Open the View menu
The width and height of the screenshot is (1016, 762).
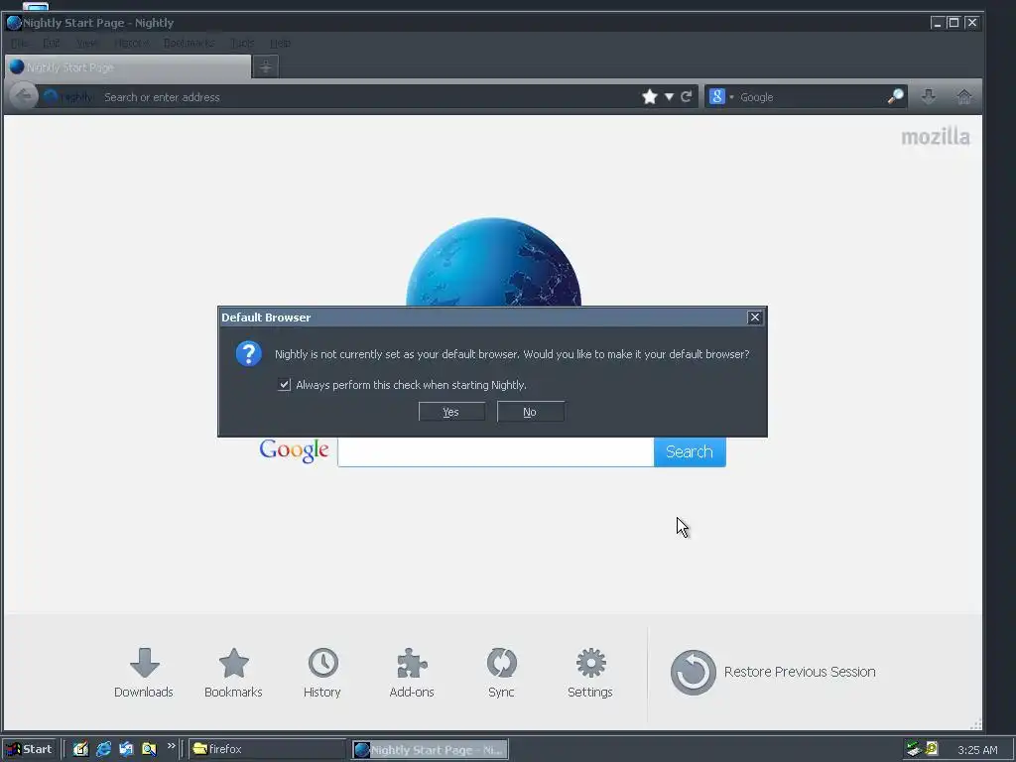87,43
